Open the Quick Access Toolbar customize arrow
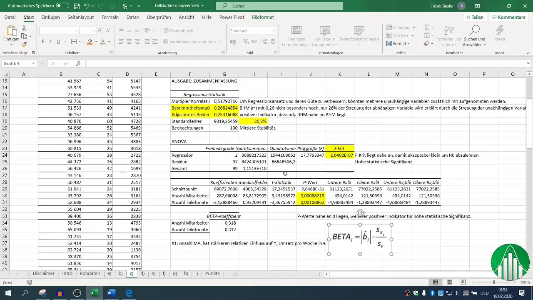Image resolution: width=533 pixels, height=300 pixels. pyautogui.click(x=139, y=6)
